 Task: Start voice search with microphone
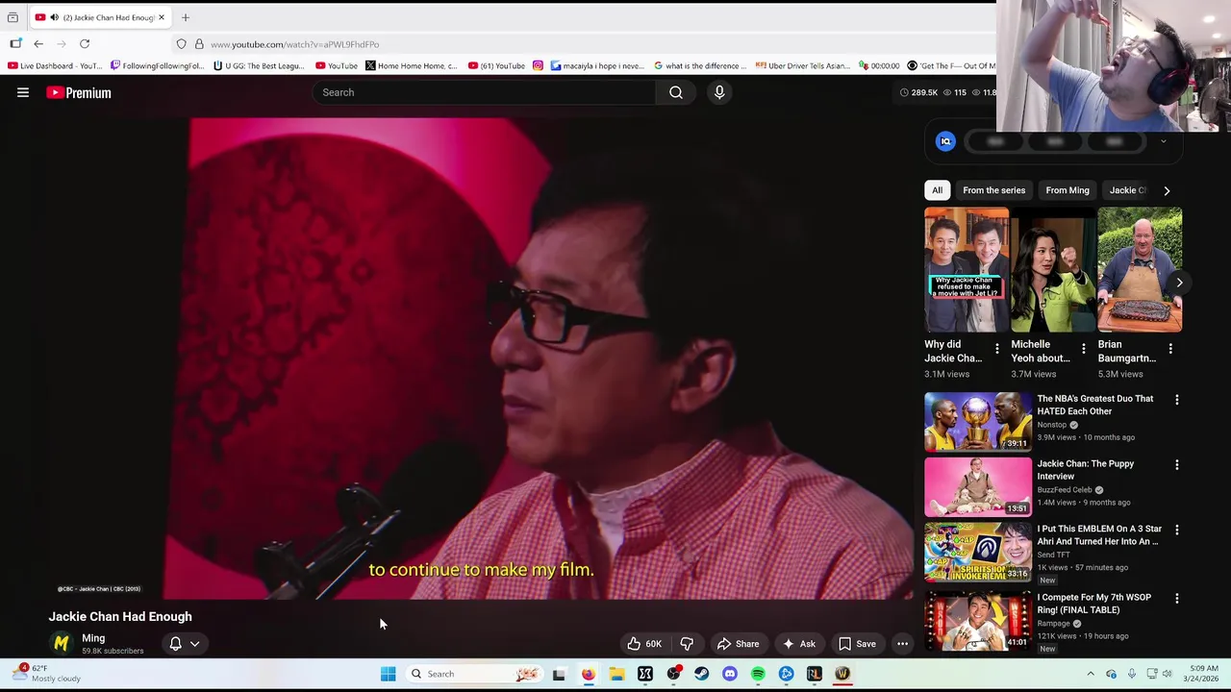719,92
